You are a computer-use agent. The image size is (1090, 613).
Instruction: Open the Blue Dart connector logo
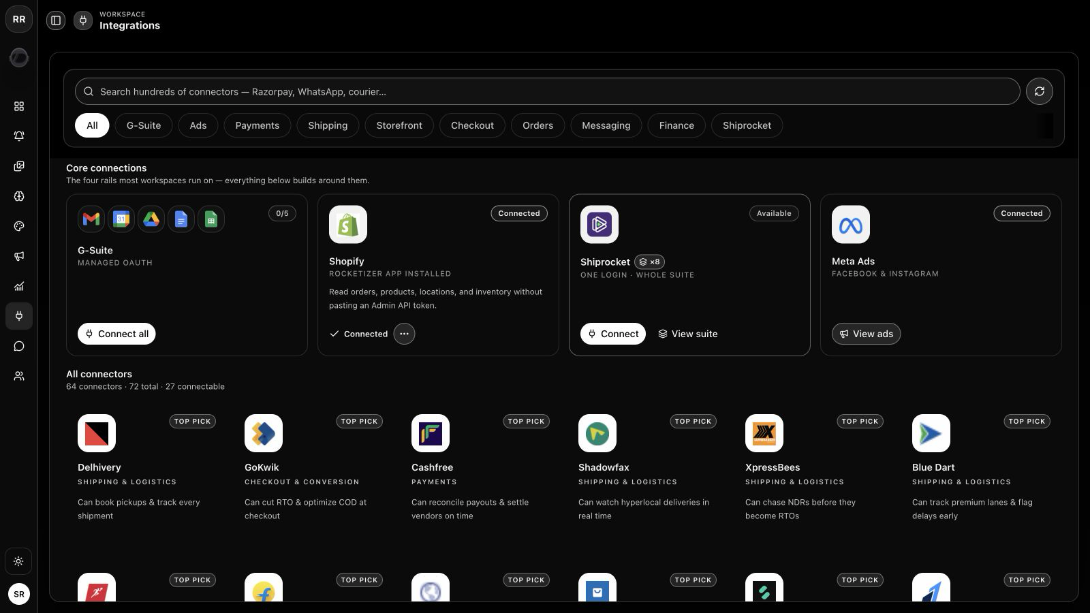coord(931,433)
